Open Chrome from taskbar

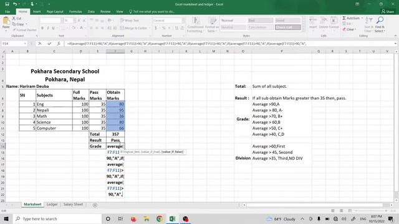[x=160, y=218]
